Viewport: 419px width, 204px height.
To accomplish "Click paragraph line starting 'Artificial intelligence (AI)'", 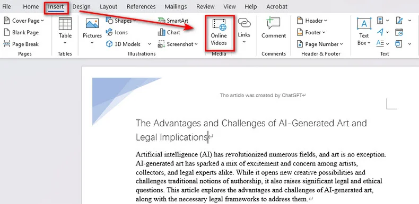I will coord(261,154).
